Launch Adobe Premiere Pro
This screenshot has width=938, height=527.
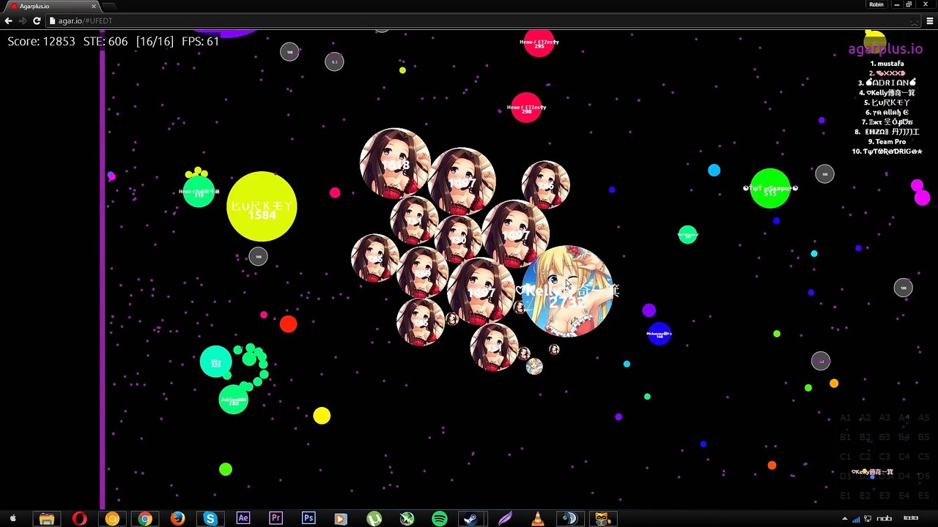tap(276, 518)
